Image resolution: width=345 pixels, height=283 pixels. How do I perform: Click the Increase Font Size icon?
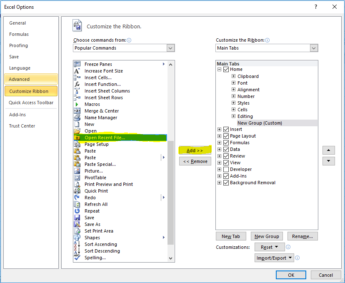coord(77,71)
